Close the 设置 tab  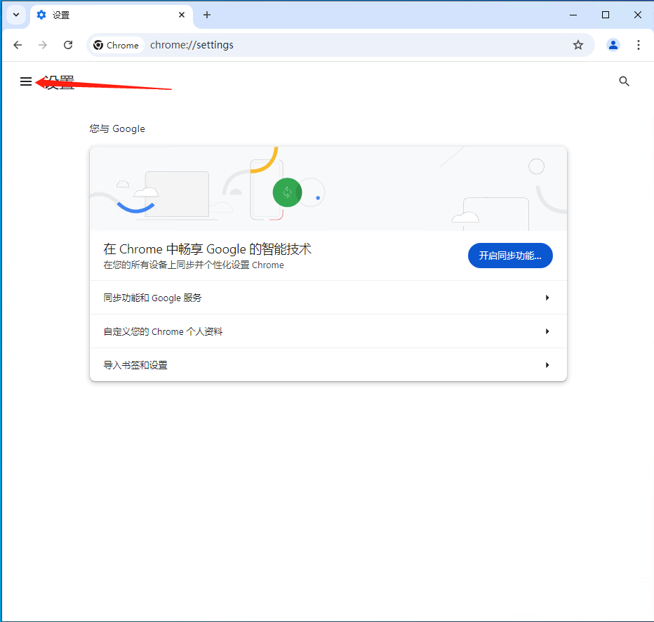[182, 15]
